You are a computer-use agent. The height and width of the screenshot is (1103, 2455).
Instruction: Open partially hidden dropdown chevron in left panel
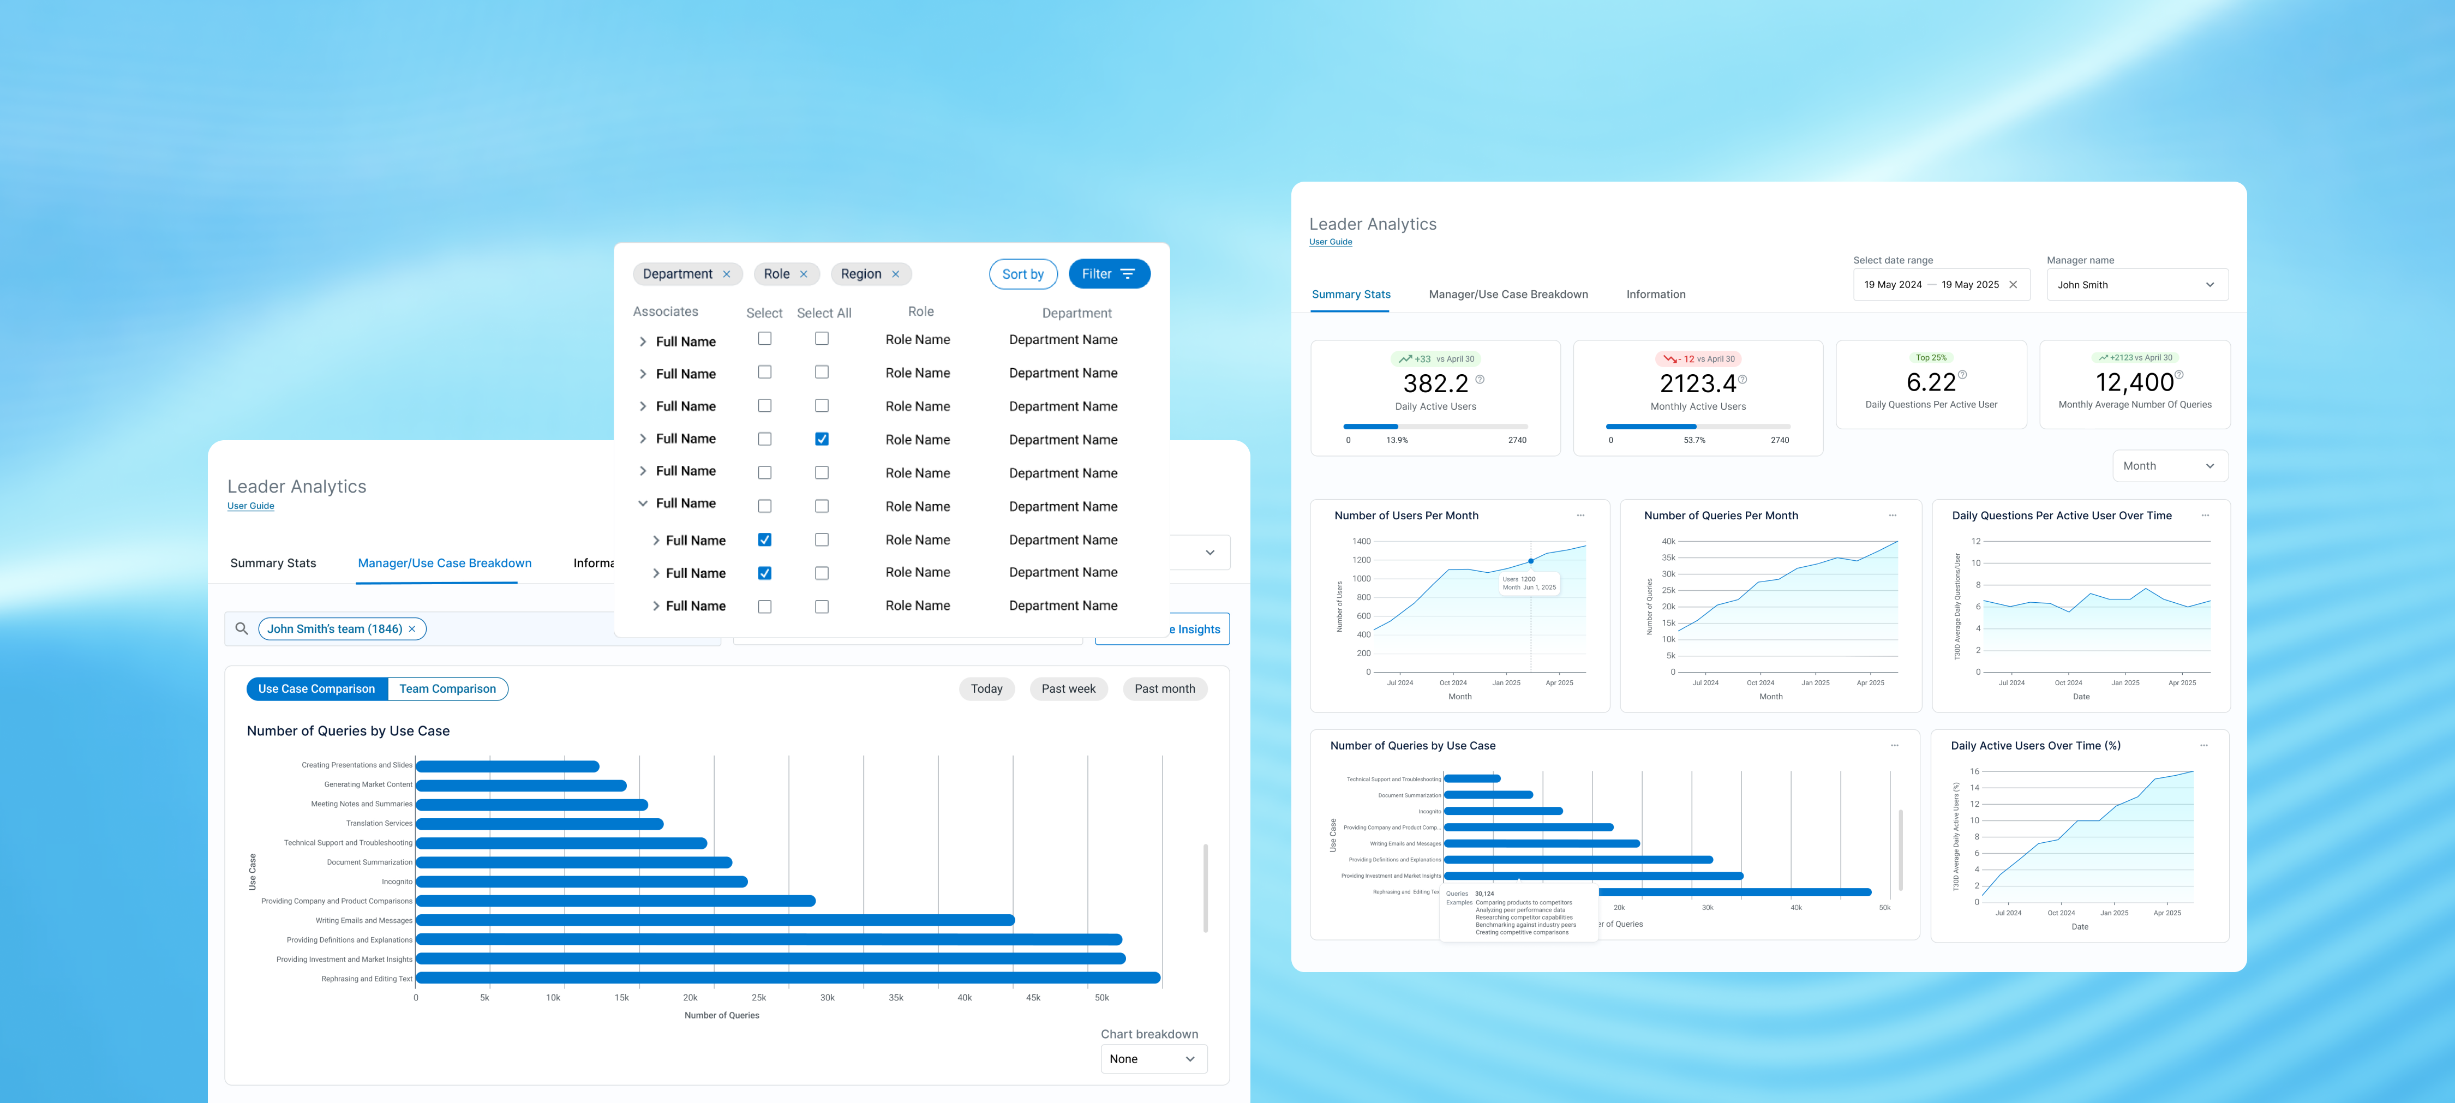pos(1209,553)
